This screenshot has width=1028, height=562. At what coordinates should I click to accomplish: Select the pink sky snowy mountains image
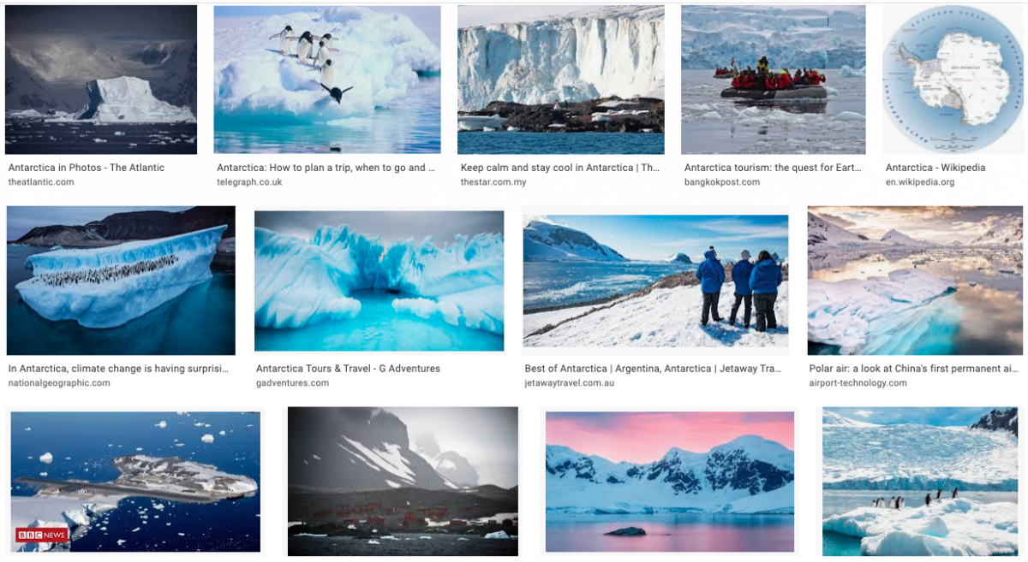(x=670, y=482)
